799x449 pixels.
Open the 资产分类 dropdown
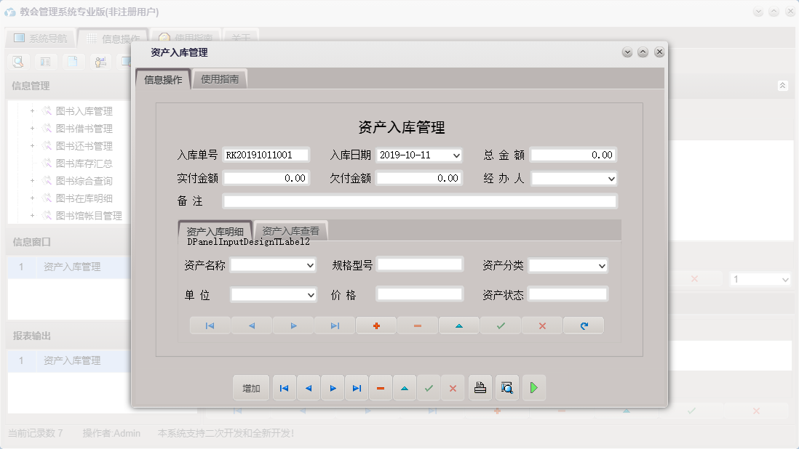[601, 265]
